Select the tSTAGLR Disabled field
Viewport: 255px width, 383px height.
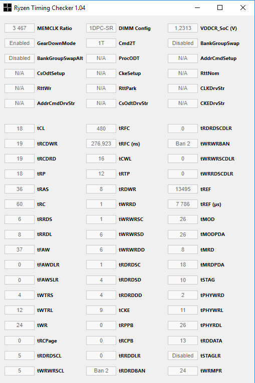tap(183, 355)
